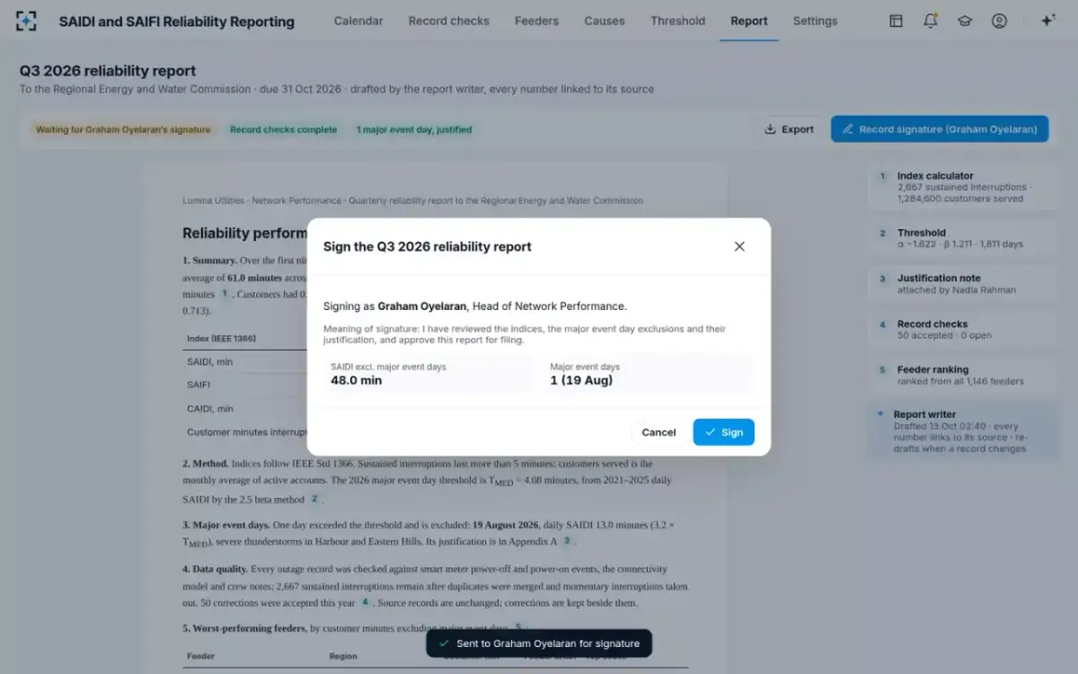Open the Calendar tab
1078x674 pixels.
point(358,21)
